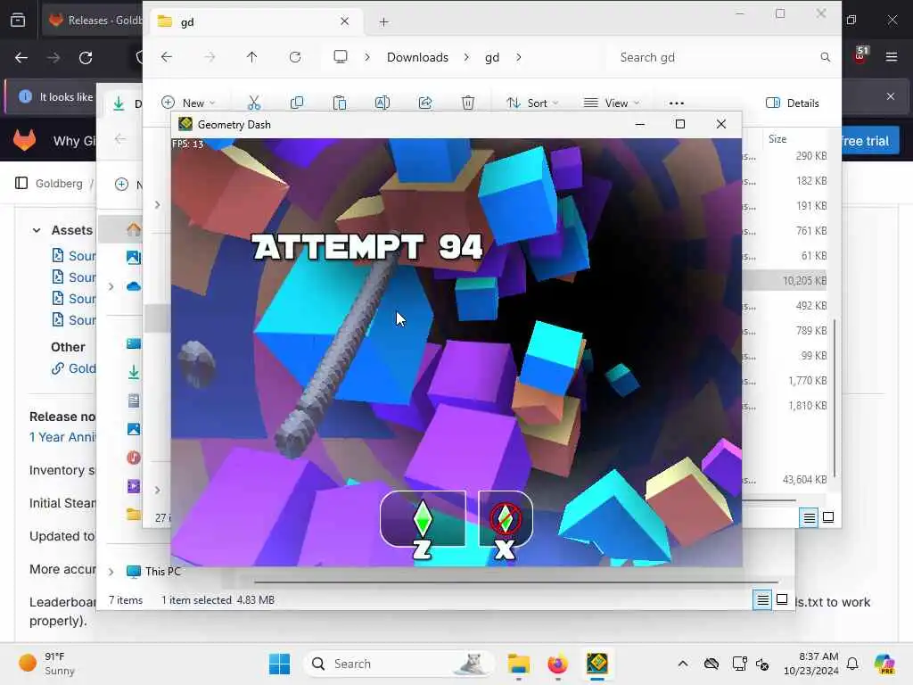Click the horizontal scrollbar in back Explorer window

pos(516,582)
